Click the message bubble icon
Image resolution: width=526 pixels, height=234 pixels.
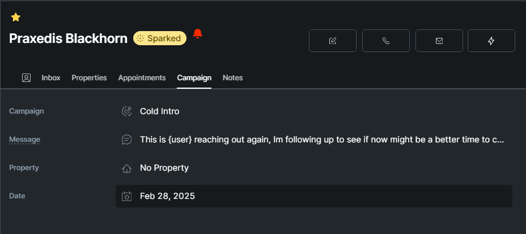[x=127, y=140]
